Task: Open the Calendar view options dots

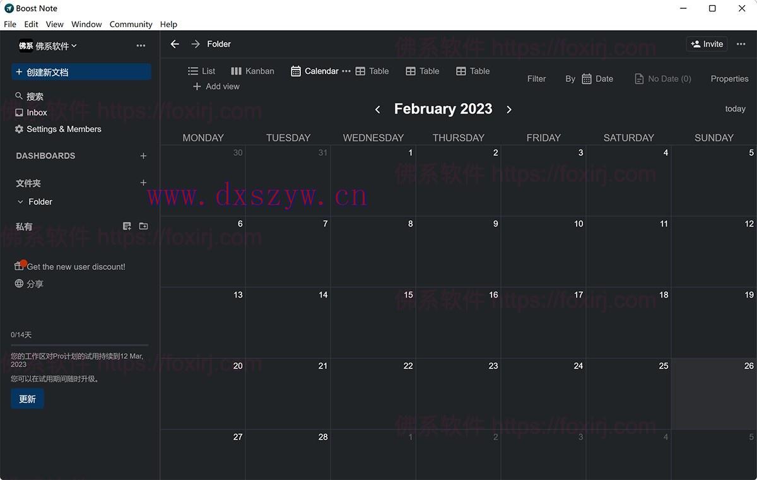Action: click(x=346, y=71)
